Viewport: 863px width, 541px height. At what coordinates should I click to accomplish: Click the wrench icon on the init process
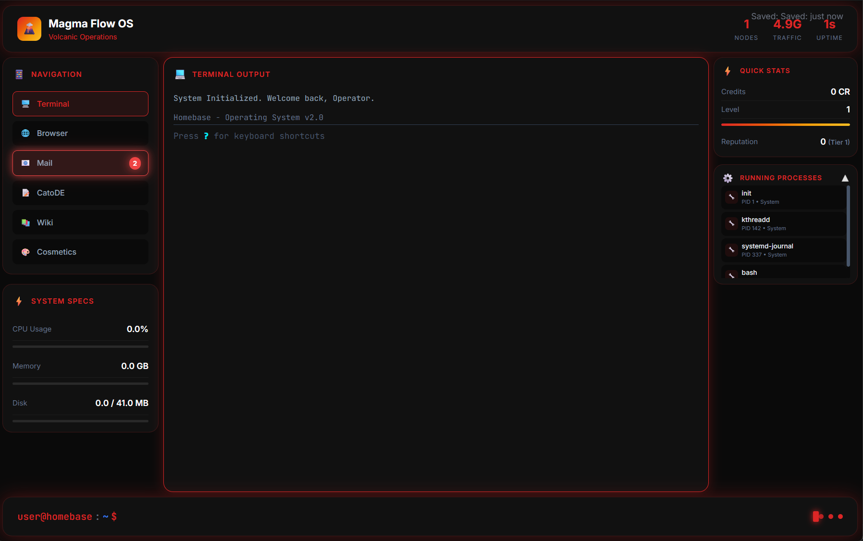[x=732, y=197]
